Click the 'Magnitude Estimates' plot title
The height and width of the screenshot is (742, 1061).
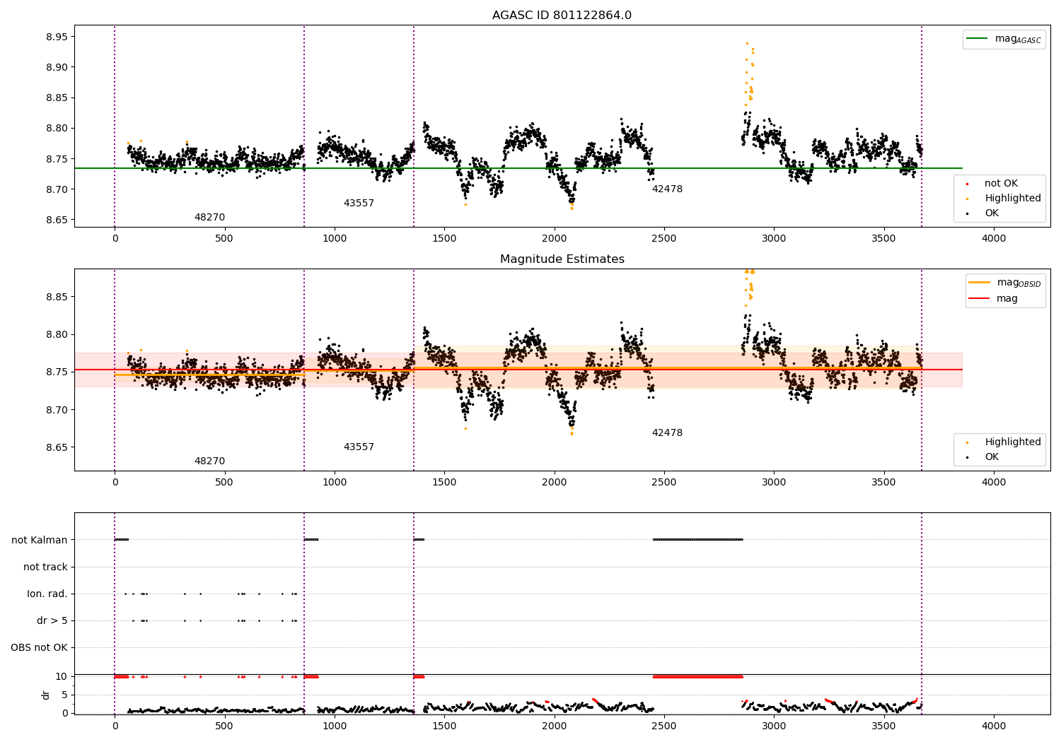(562, 259)
